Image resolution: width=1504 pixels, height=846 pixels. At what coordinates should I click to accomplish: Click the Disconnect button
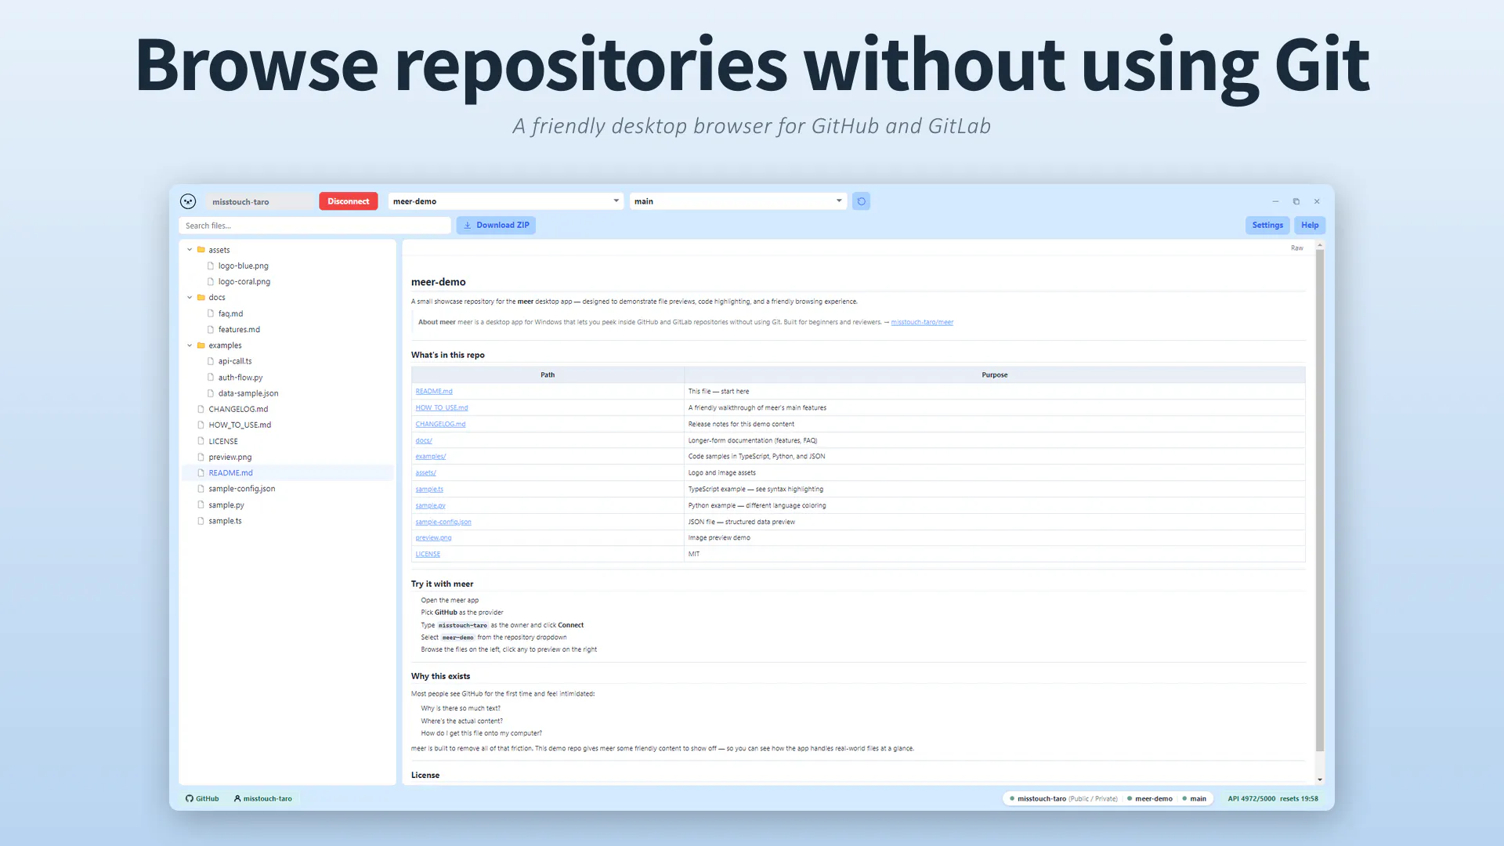(x=349, y=201)
